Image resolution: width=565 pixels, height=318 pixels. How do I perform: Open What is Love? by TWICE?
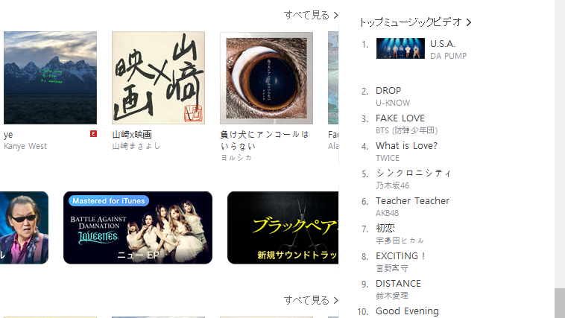(x=406, y=151)
